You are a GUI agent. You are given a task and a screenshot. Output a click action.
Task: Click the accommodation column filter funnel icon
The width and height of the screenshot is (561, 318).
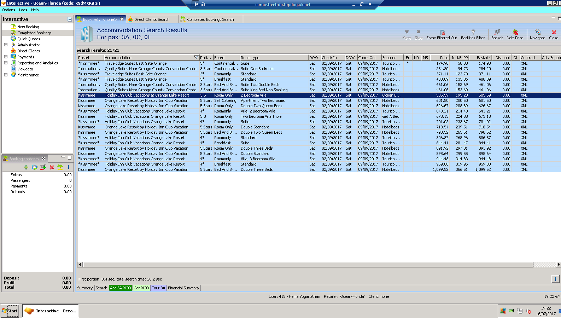tap(196, 58)
